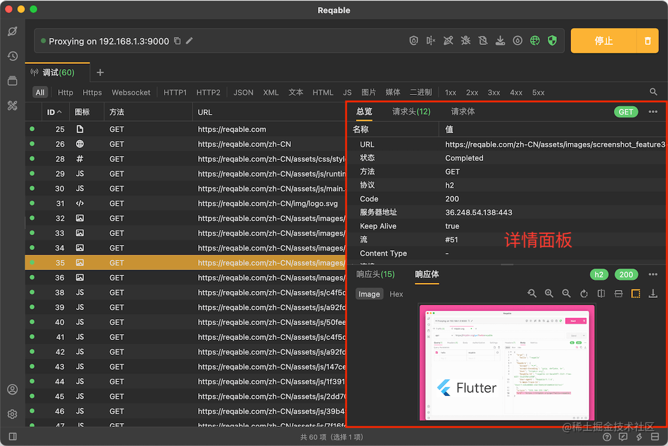Image resolution: width=668 pixels, height=446 pixels.
Task: Download the response body image
Action: (653, 293)
